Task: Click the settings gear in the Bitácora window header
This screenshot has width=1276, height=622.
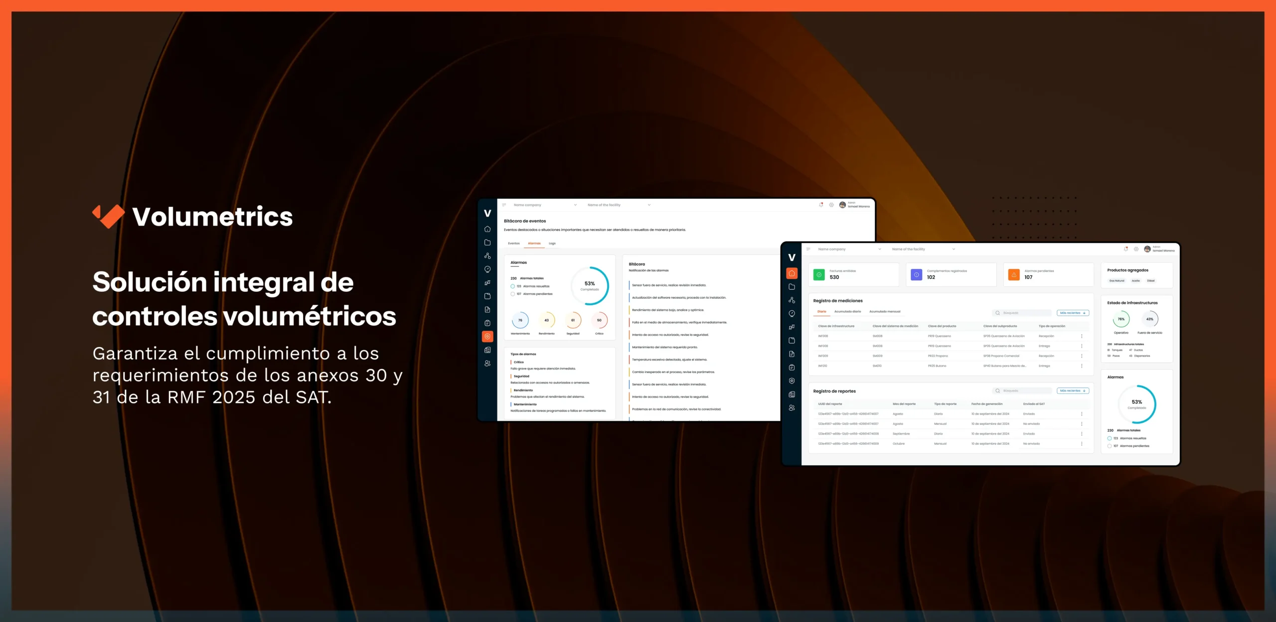Action: coord(831,205)
